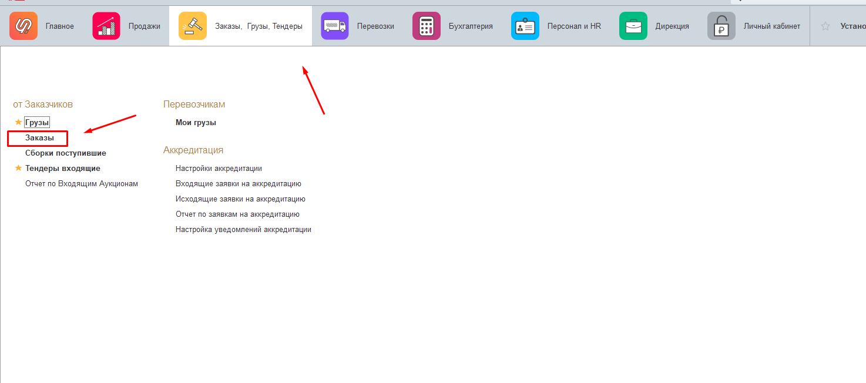
Task: Click the calculator Бухгалтерия icon
Action: (x=427, y=26)
